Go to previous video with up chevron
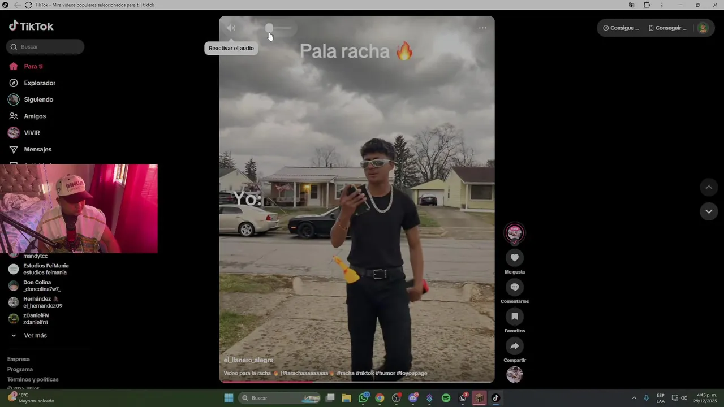Viewport: 724px width, 407px height. coord(709,187)
